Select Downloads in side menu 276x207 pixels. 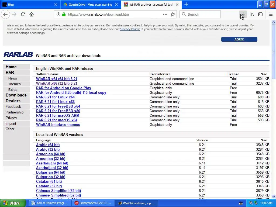[x=16, y=95]
